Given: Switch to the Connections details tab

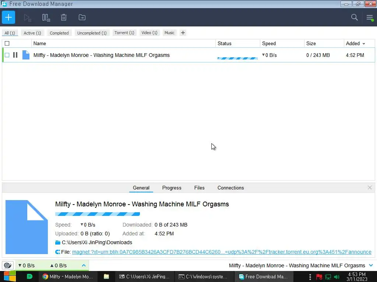Looking at the screenshot, I should [230, 188].
